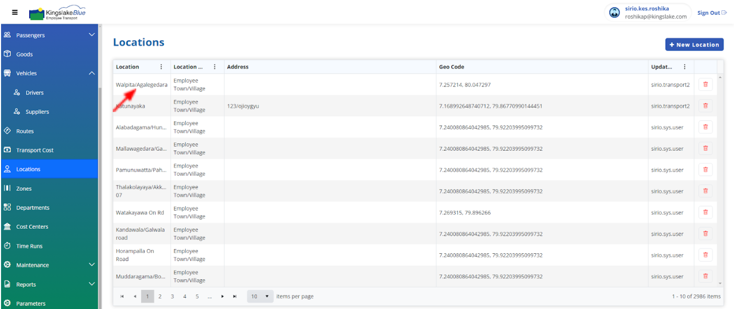Open Location Type column options menu
Image resolution: width=737 pixels, height=309 pixels.
coord(215,67)
